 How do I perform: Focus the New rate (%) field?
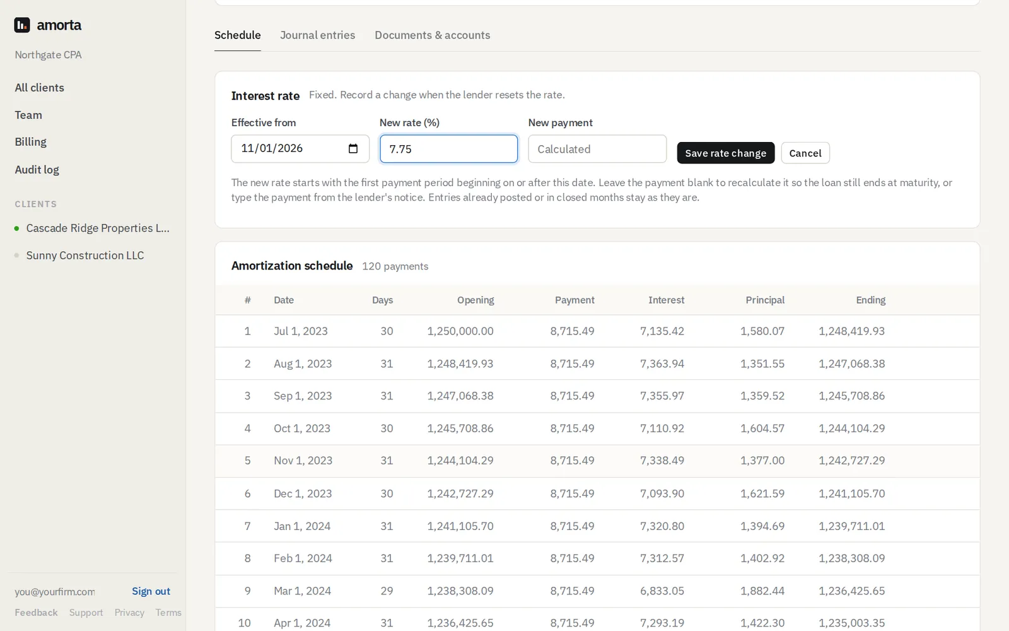tap(449, 149)
